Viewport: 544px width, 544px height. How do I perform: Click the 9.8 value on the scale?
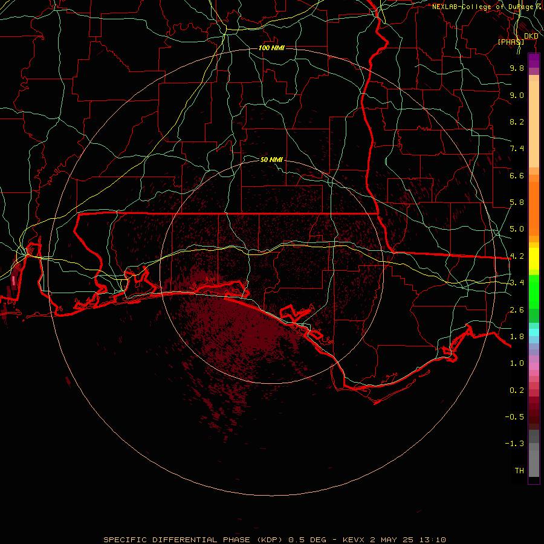(x=517, y=68)
